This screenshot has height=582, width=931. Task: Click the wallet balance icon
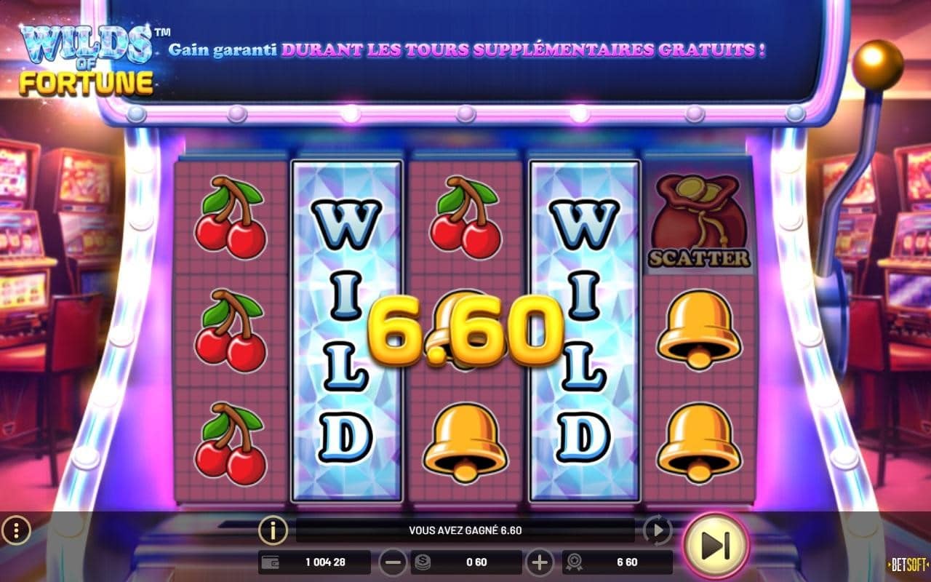pyautogui.click(x=271, y=562)
